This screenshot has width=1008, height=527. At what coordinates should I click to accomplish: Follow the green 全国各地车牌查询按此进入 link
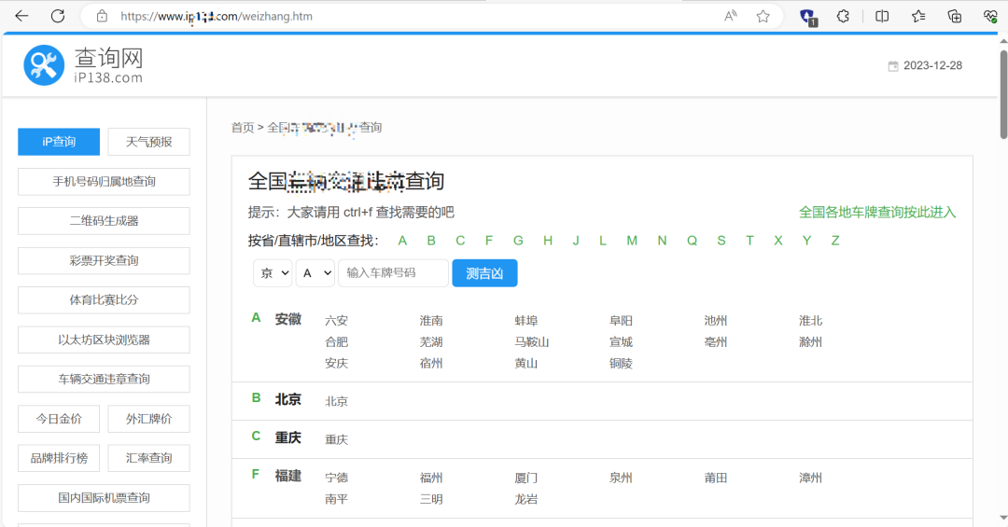877,212
